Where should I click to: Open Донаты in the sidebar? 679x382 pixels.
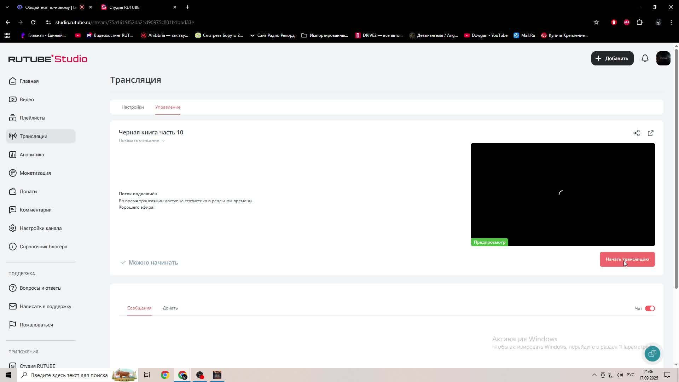tap(28, 191)
